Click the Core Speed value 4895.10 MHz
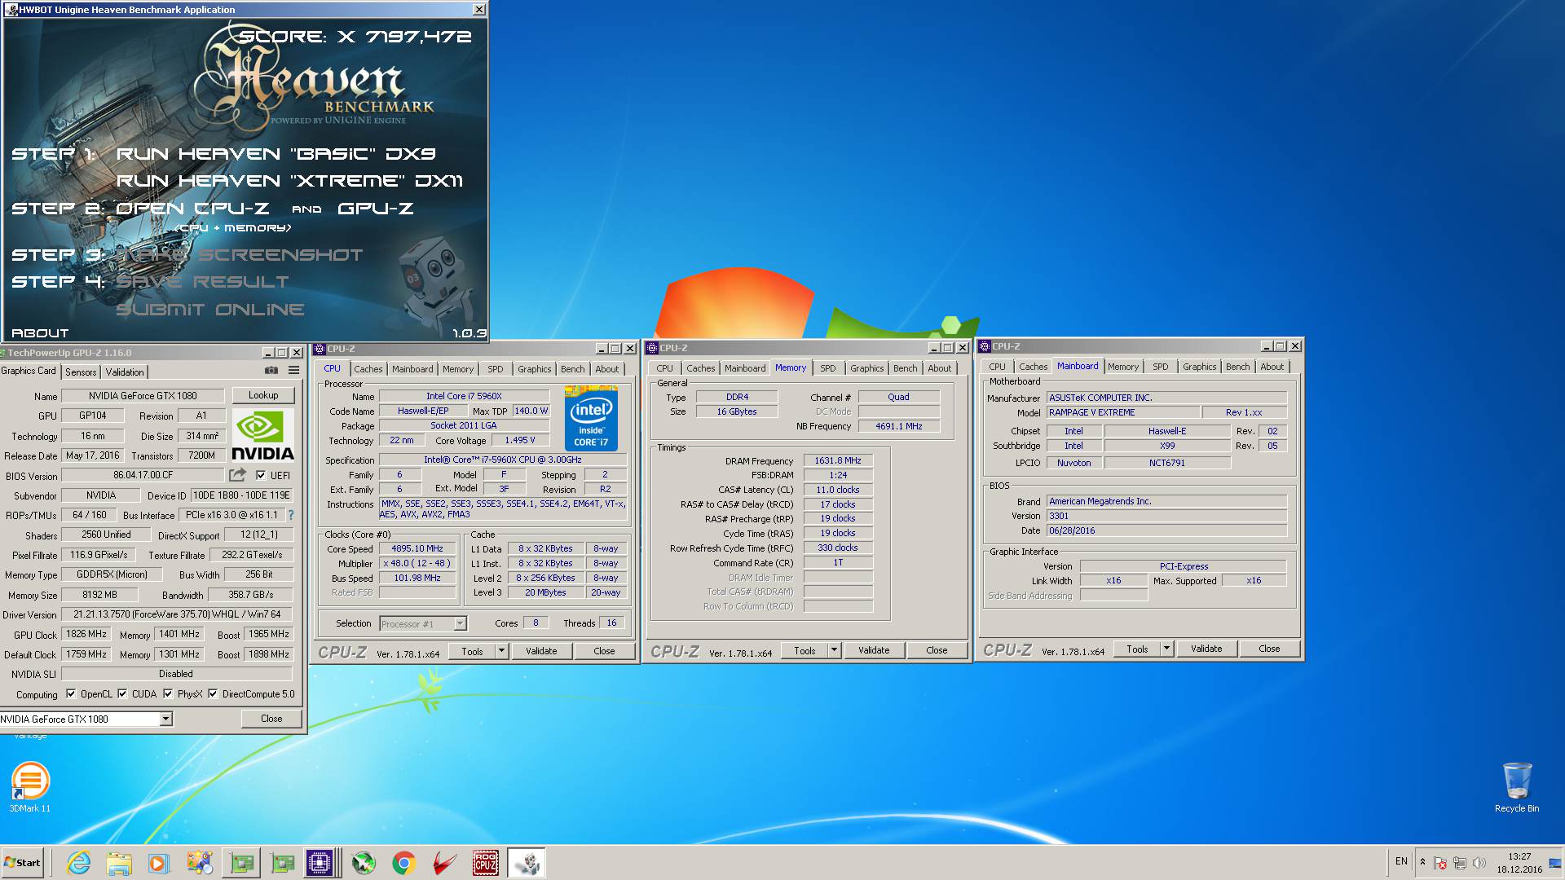 coord(417,549)
